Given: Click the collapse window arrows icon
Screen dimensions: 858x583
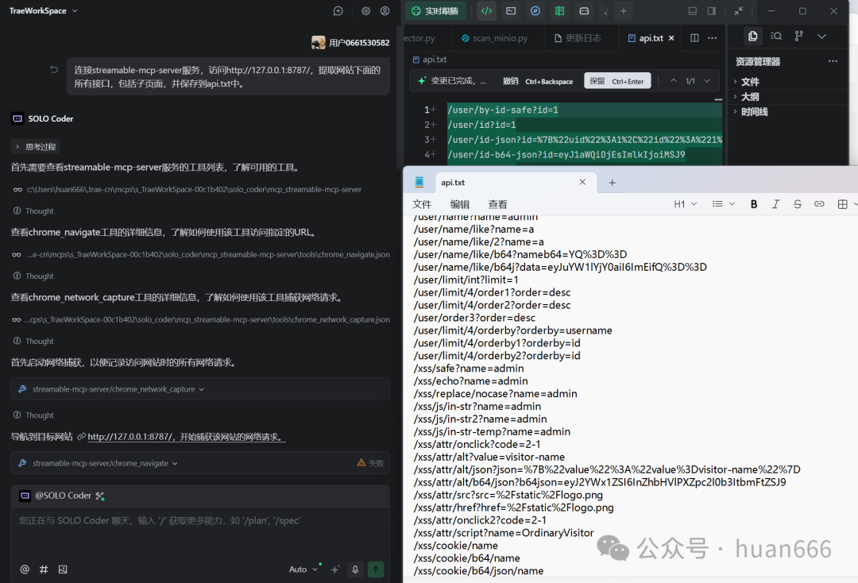Looking at the screenshot, I should point(739,11).
